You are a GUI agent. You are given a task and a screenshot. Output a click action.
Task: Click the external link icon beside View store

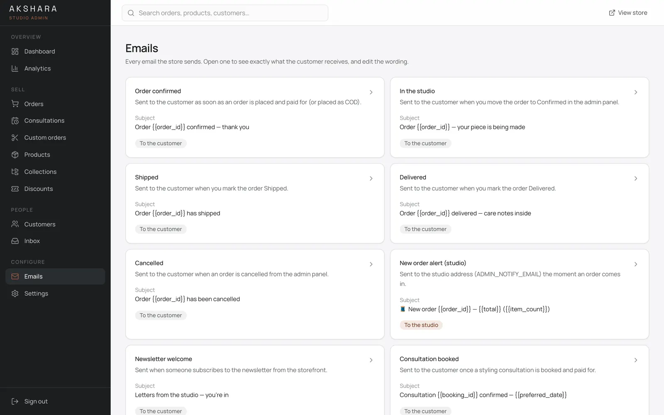click(612, 13)
